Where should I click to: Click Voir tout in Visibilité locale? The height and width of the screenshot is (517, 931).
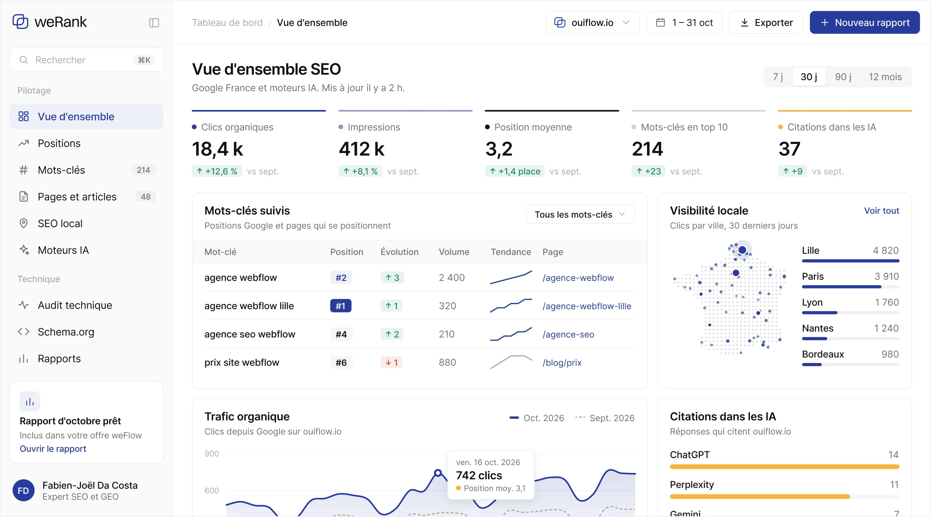(882, 211)
